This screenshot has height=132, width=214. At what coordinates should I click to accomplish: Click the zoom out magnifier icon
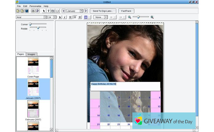click(x=130, y=17)
